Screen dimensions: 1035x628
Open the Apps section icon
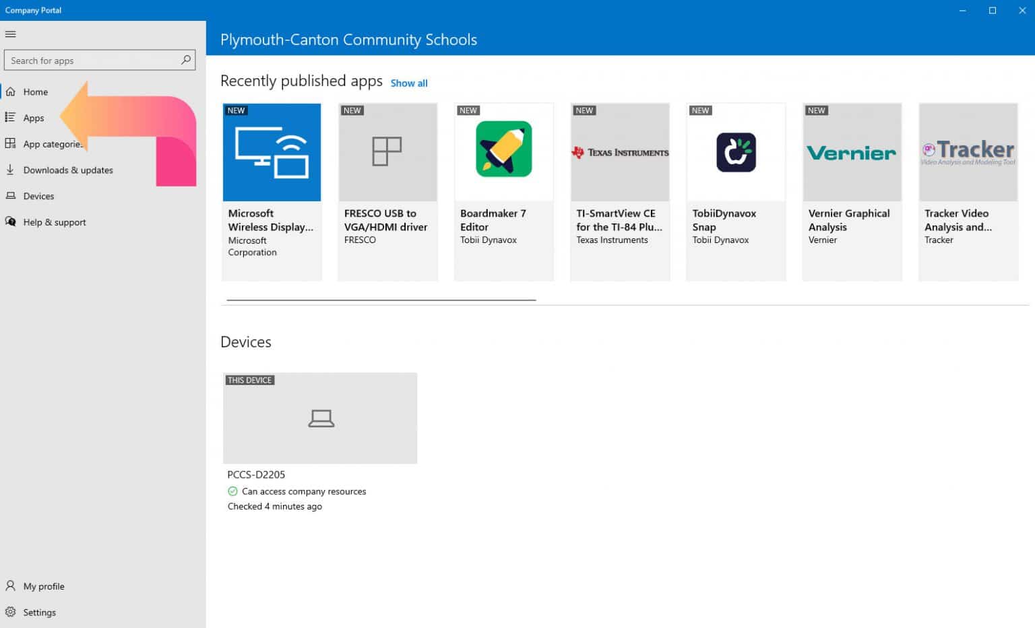click(x=10, y=117)
